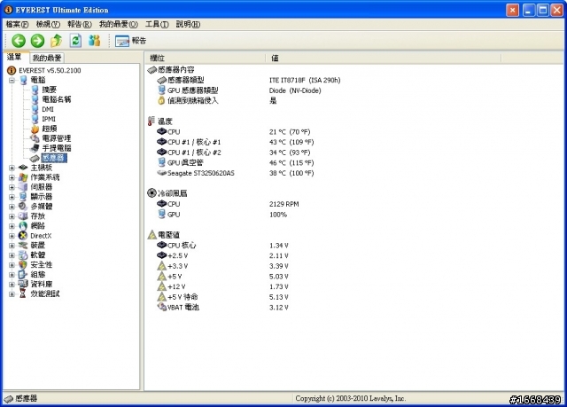Expand the 效能測試 tree node
The image size is (567, 407).
(x=12, y=294)
